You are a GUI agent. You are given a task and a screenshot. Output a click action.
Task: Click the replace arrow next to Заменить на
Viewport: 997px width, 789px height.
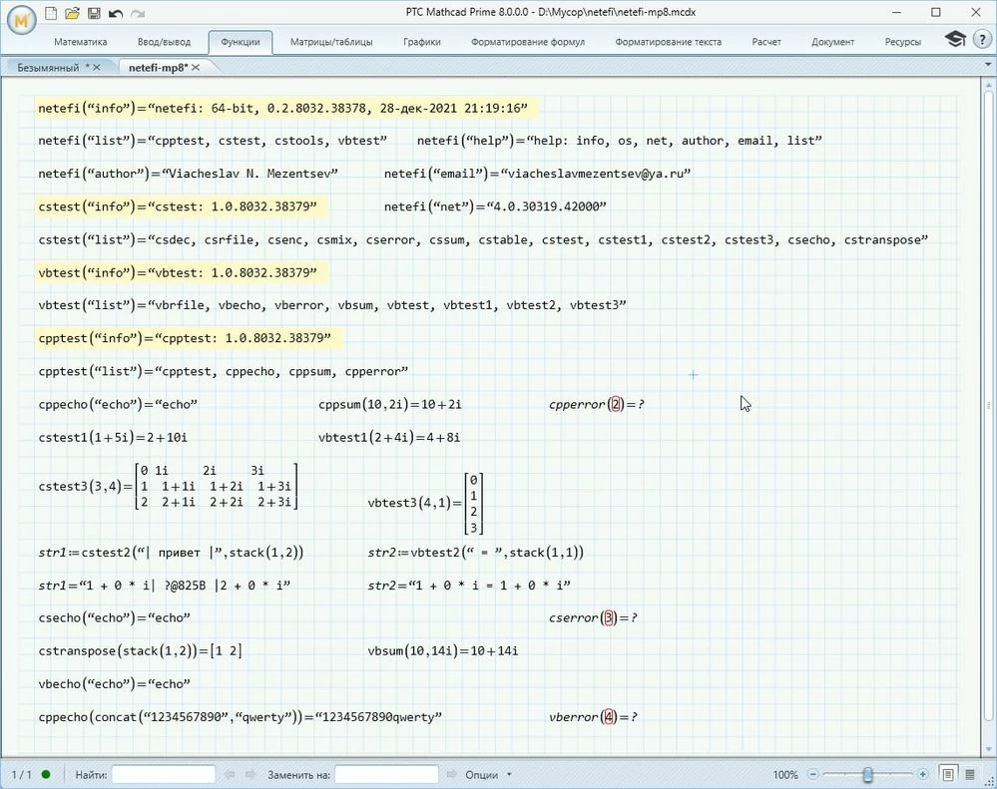451,774
